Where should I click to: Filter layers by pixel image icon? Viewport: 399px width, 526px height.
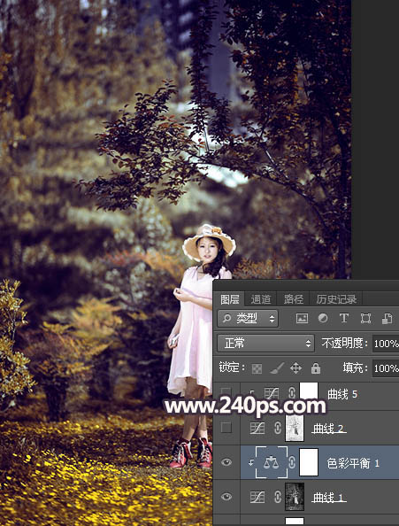point(302,319)
